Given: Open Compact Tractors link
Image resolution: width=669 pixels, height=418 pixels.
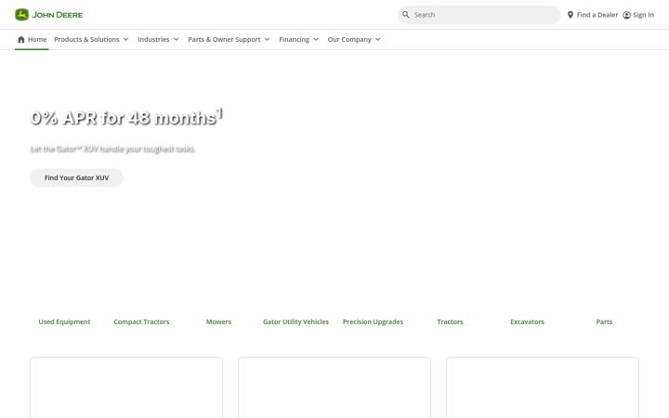Looking at the screenshot, I should click(141, 321).
